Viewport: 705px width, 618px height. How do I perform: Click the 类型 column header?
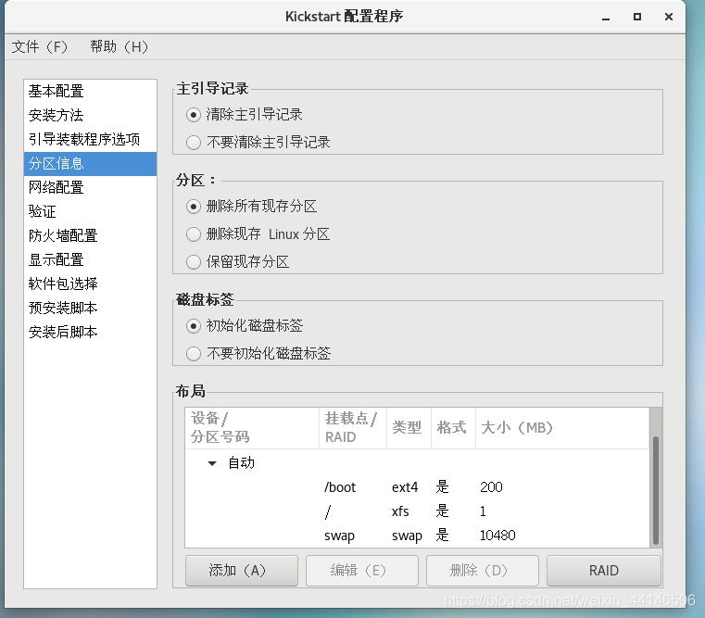point(409,428)
